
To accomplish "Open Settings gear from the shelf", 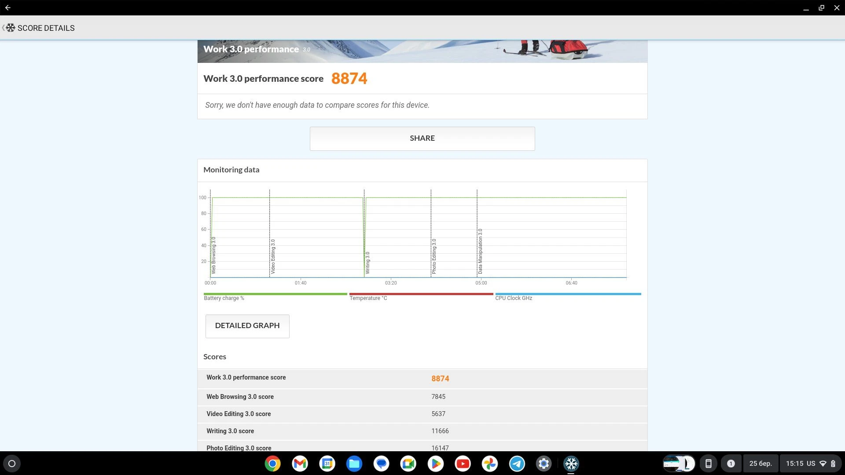I will pyautogui.click(x=544, y=464).
